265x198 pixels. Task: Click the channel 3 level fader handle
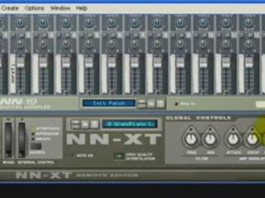43,62
